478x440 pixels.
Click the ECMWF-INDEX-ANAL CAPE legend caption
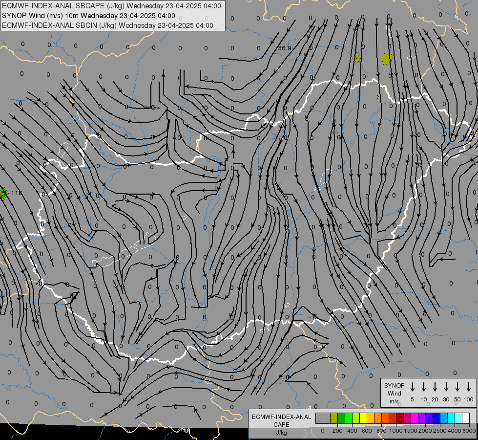tap(281, 420)
